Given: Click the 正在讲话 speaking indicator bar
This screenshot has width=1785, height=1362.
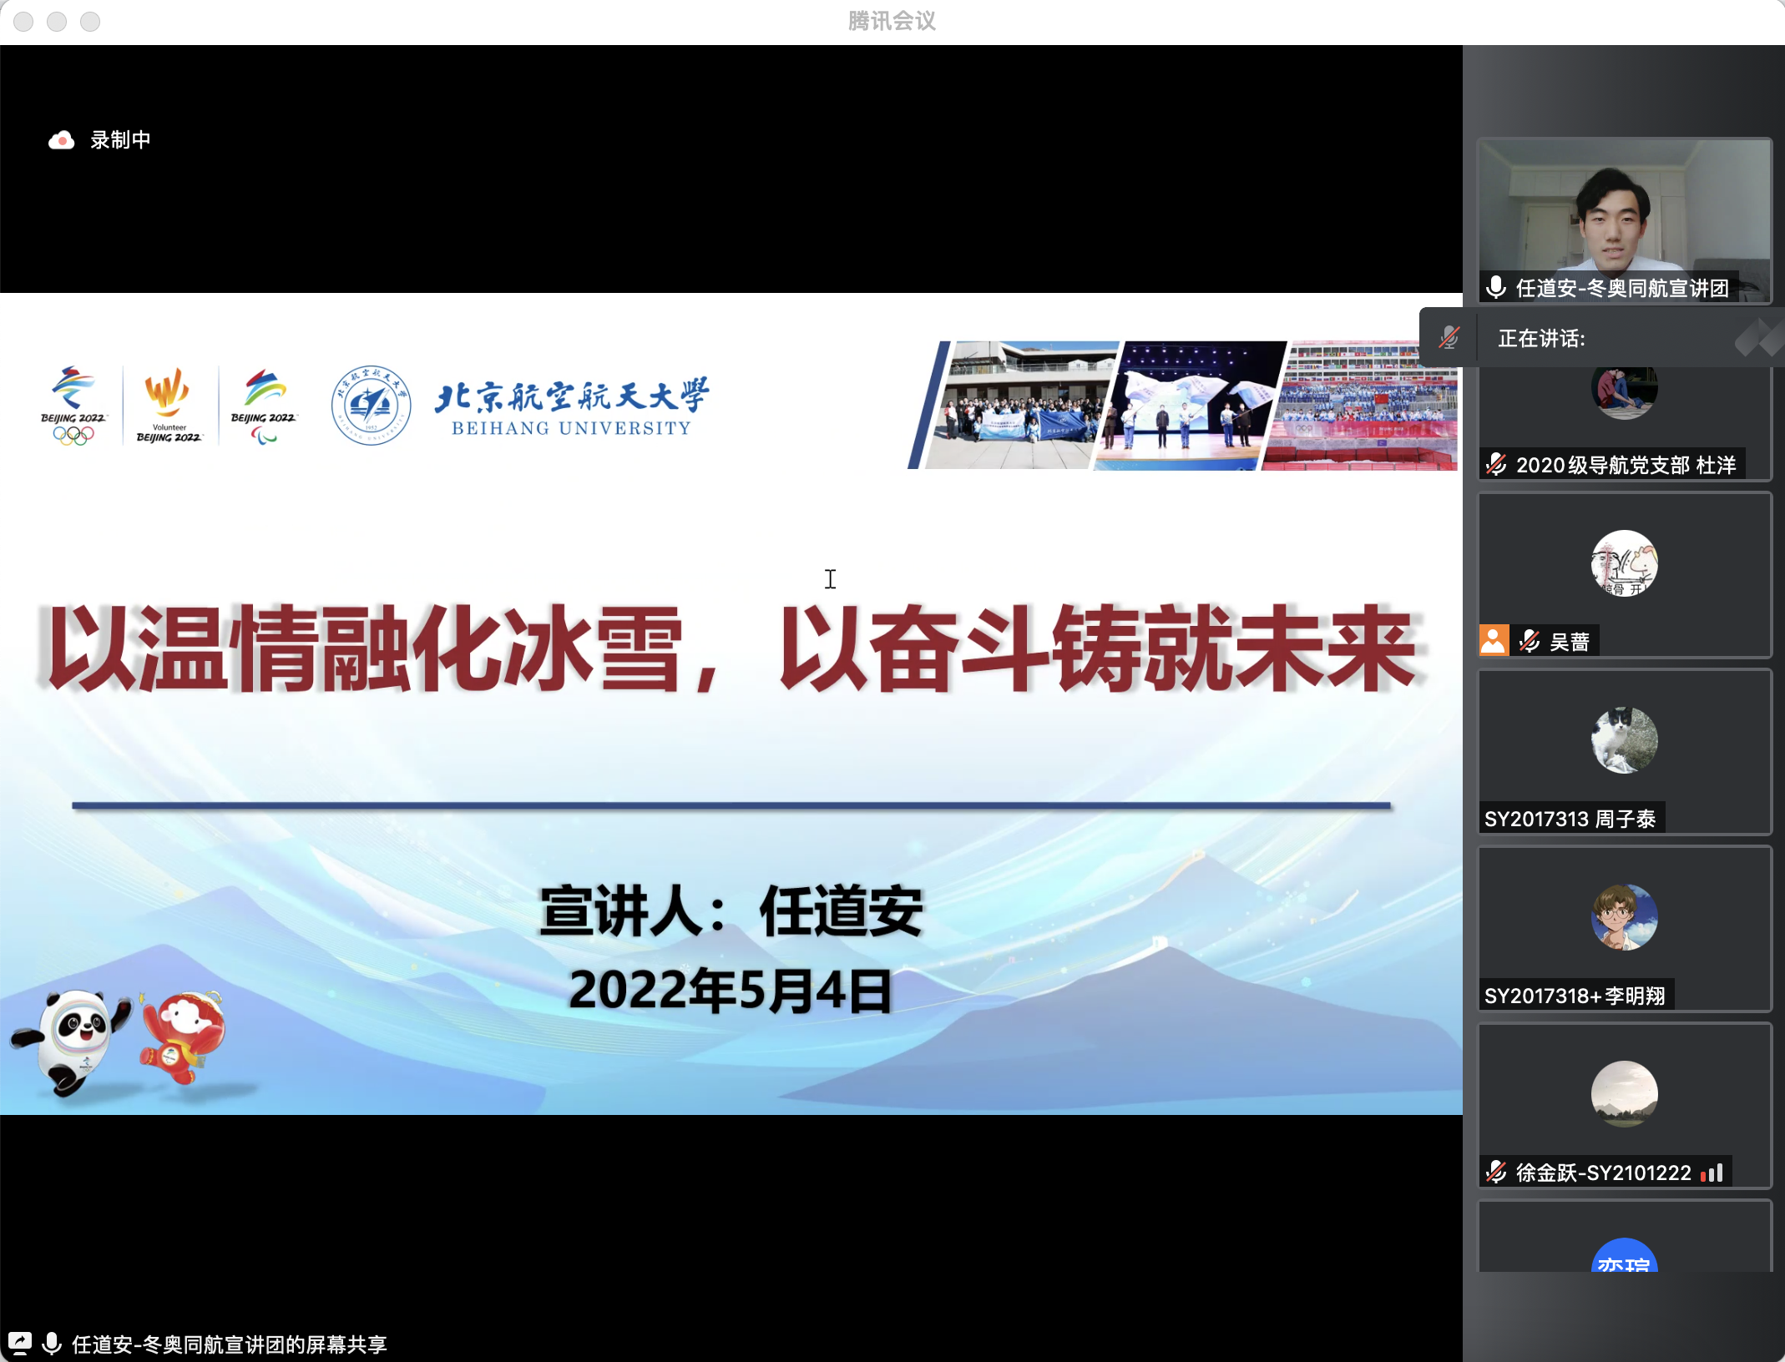Looking at the screenshot, I should 1541,338.
